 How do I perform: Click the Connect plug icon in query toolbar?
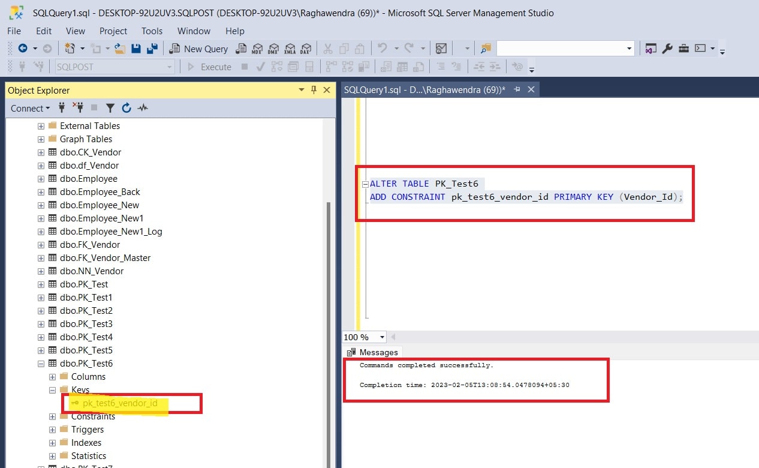click(x=22, y=67)
